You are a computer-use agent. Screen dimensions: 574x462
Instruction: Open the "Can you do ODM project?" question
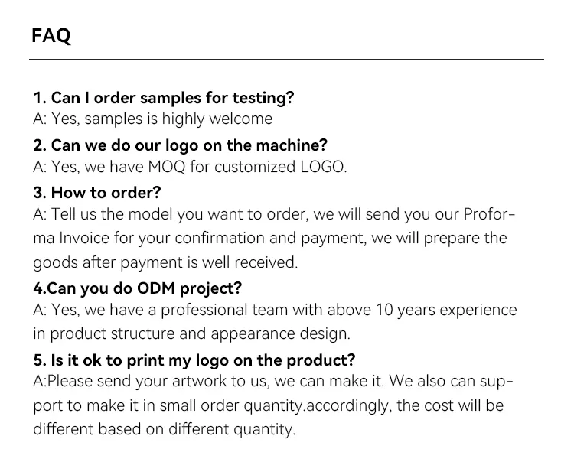[x=137, y=288]
